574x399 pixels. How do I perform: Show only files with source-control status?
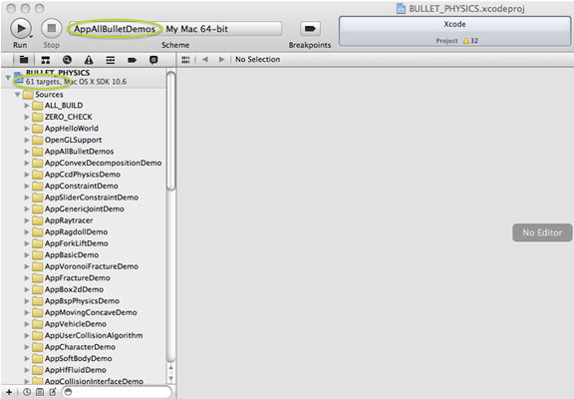(x=40, y=392)
